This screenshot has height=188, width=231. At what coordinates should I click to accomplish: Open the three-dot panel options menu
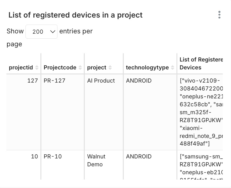coord(219,15)
